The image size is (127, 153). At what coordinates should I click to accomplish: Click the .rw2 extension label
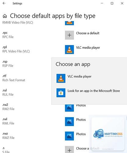pos(5,105)
